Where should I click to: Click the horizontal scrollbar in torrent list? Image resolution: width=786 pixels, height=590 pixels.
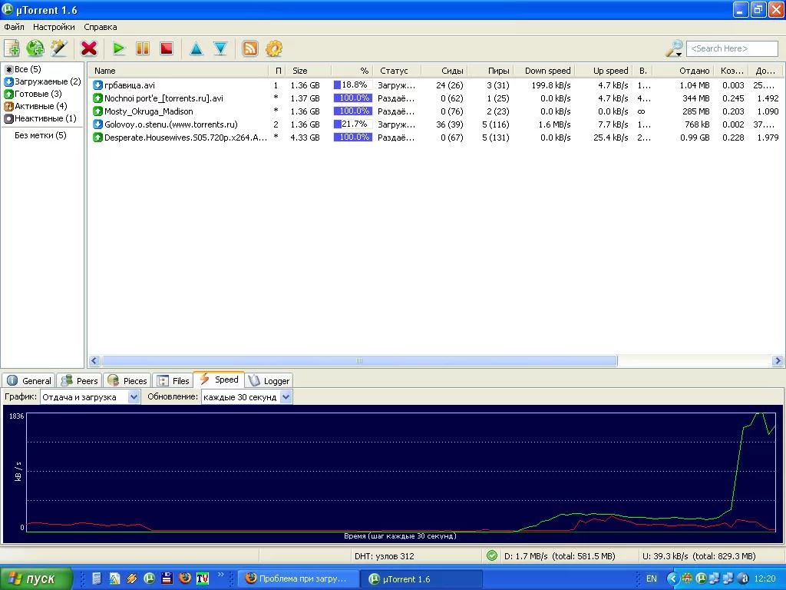pos(359,361)
